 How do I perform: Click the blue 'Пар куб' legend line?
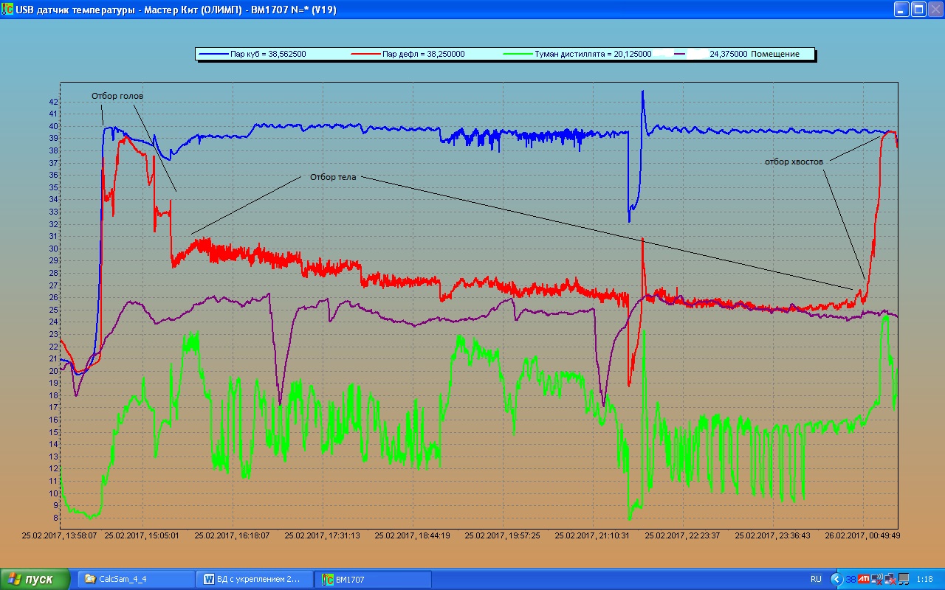click(x=214, y=54)
